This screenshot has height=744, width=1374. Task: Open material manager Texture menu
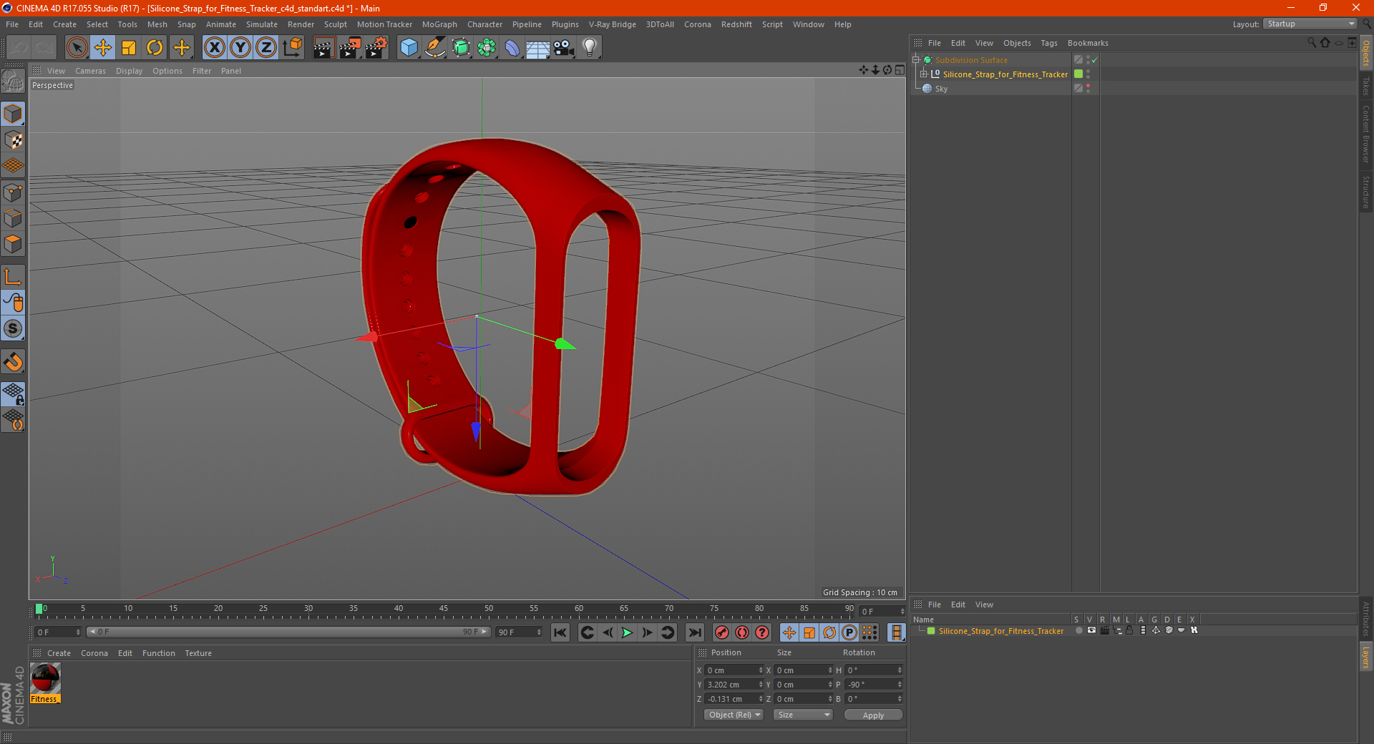click(x=198, y=653)
